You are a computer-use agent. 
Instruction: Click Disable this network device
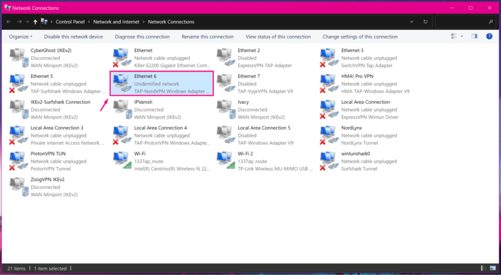coord(74,36)
